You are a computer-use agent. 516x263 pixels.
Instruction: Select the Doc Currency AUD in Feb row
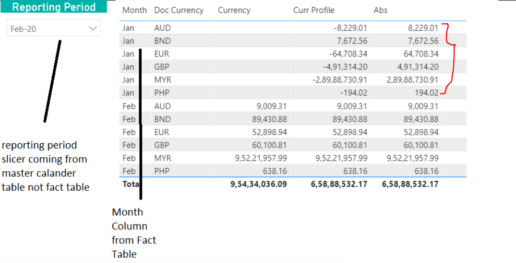[163, 106]
